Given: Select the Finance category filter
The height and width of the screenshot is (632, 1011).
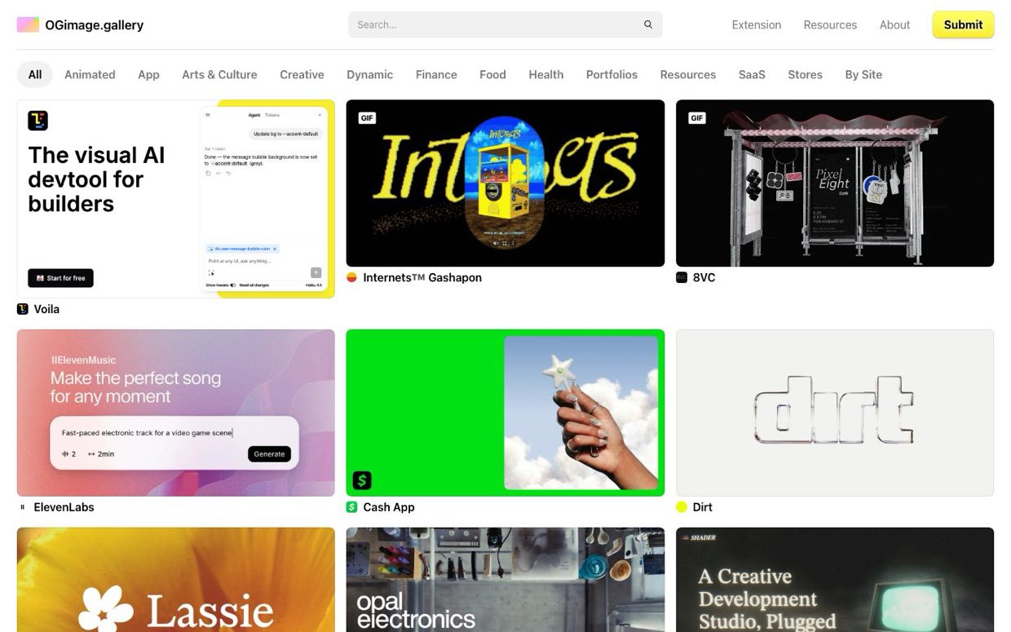Looking at the screenshot, I should (x=436, y=74).
